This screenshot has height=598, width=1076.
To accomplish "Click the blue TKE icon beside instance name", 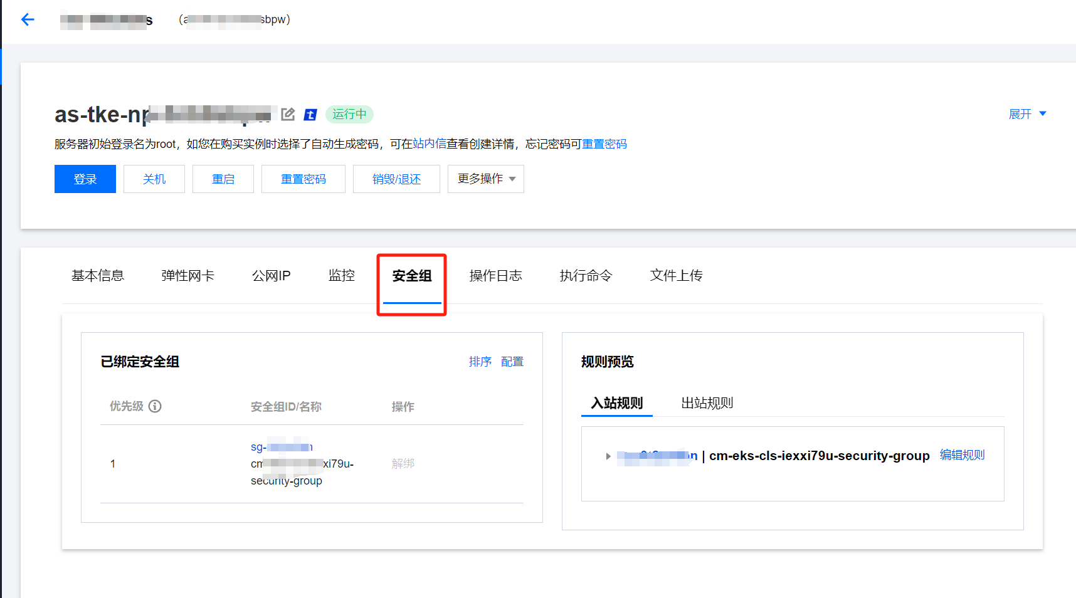I will (310, 114).
